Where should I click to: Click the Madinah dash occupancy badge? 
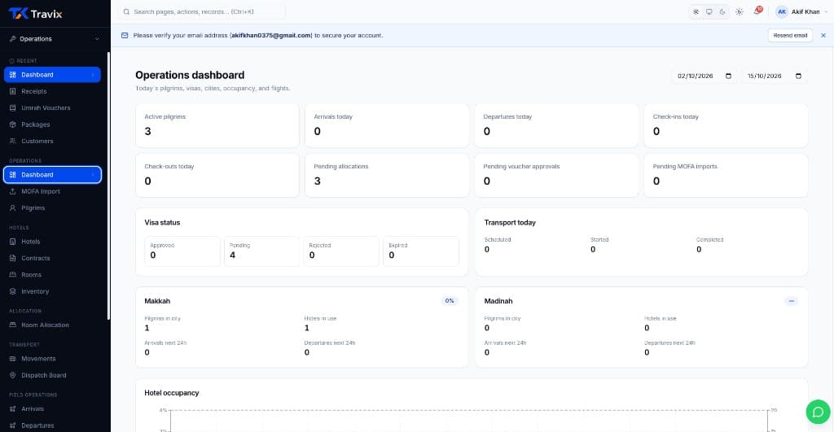791,301
